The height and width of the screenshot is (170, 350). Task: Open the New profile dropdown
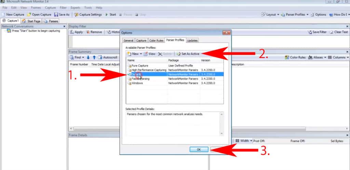coord(135,54)
